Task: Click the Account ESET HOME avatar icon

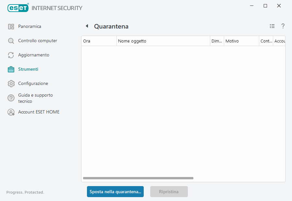Action: tap(11, 112)
